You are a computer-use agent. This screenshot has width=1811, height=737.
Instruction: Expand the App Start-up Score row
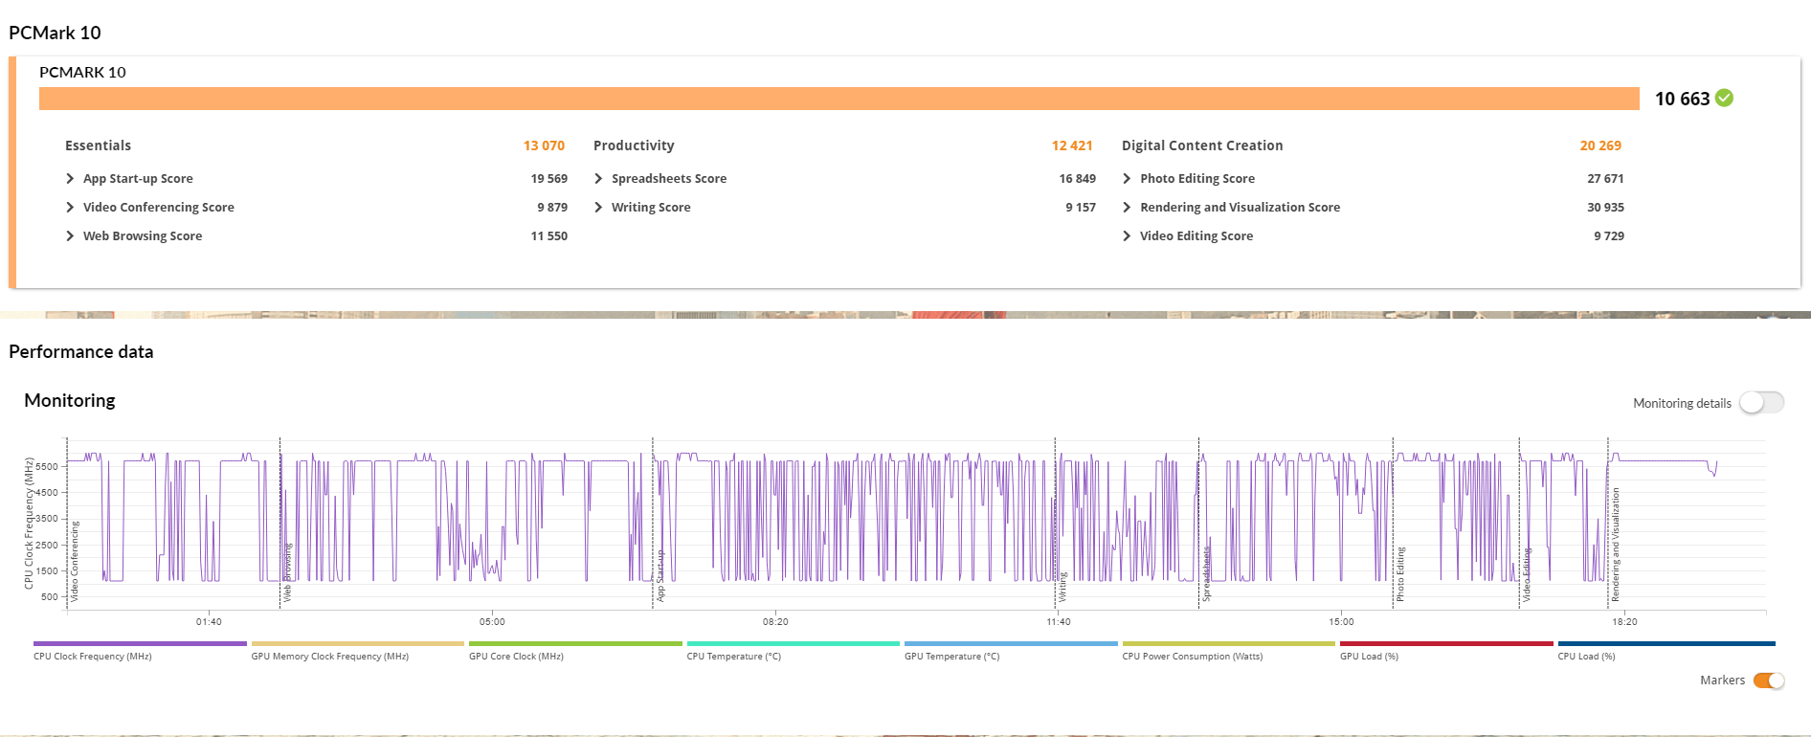(70, 179)
